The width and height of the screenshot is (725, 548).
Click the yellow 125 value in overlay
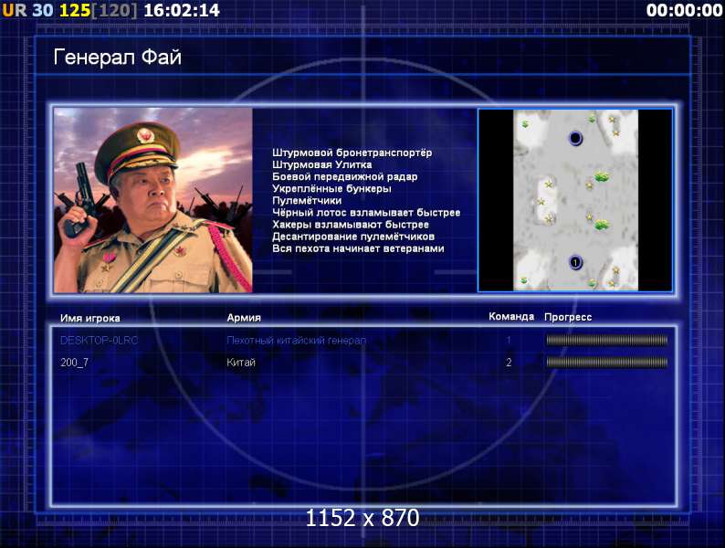coord(75,10)
